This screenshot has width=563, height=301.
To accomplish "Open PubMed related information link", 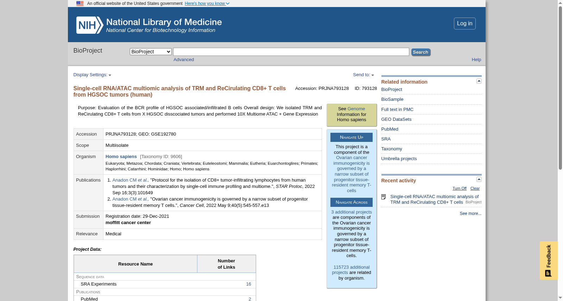I will click(390, 129).
